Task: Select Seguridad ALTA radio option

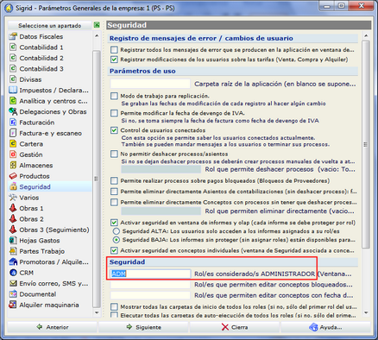Action: click(x=117, y=231)
